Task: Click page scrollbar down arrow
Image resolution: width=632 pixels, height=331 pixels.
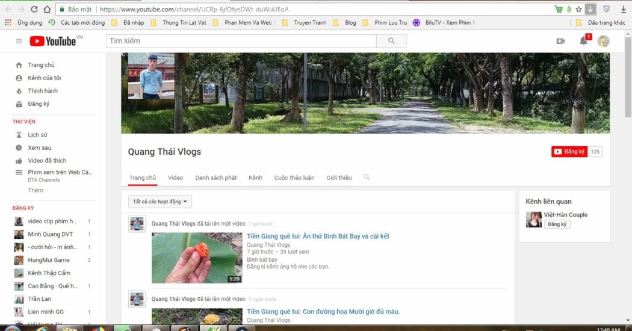Action: click(628, 321)
